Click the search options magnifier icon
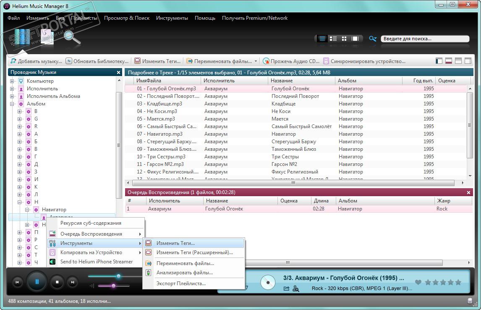The width and height of the screenshot is (481, 310). [373, 39]
